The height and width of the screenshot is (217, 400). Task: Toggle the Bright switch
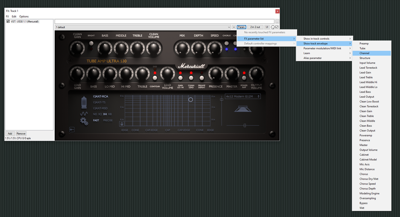click(91, 43)
